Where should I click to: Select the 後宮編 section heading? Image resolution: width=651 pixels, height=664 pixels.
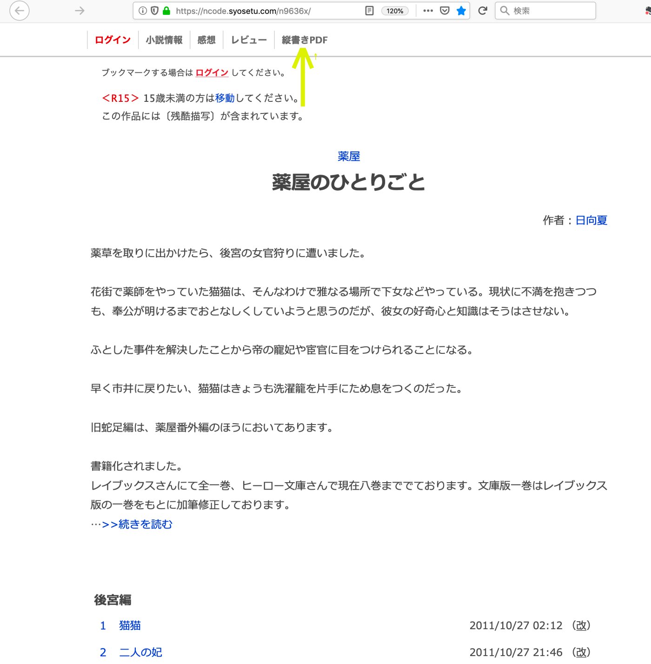[x=113, y=600]
